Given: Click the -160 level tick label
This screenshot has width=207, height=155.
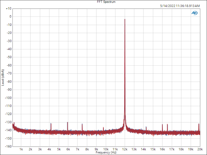Looking at the screenshot, I should pos(8,146).
